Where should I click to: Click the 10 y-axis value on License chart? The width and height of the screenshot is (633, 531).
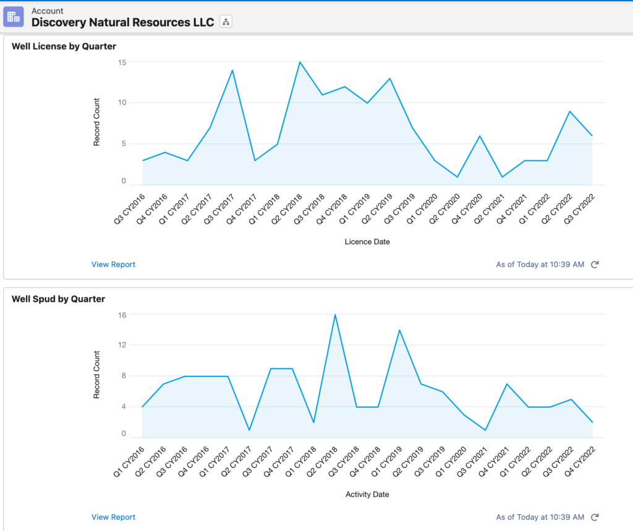[x=122, y=103]
